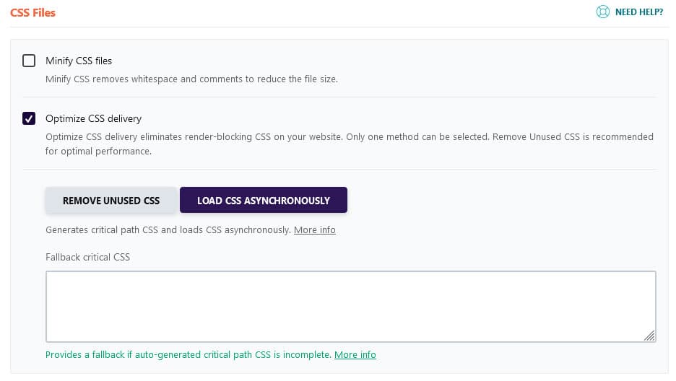Click the CSS Files section heading
Image resolution: width=676 pixels, height=381 pixels.
point(33,12)
